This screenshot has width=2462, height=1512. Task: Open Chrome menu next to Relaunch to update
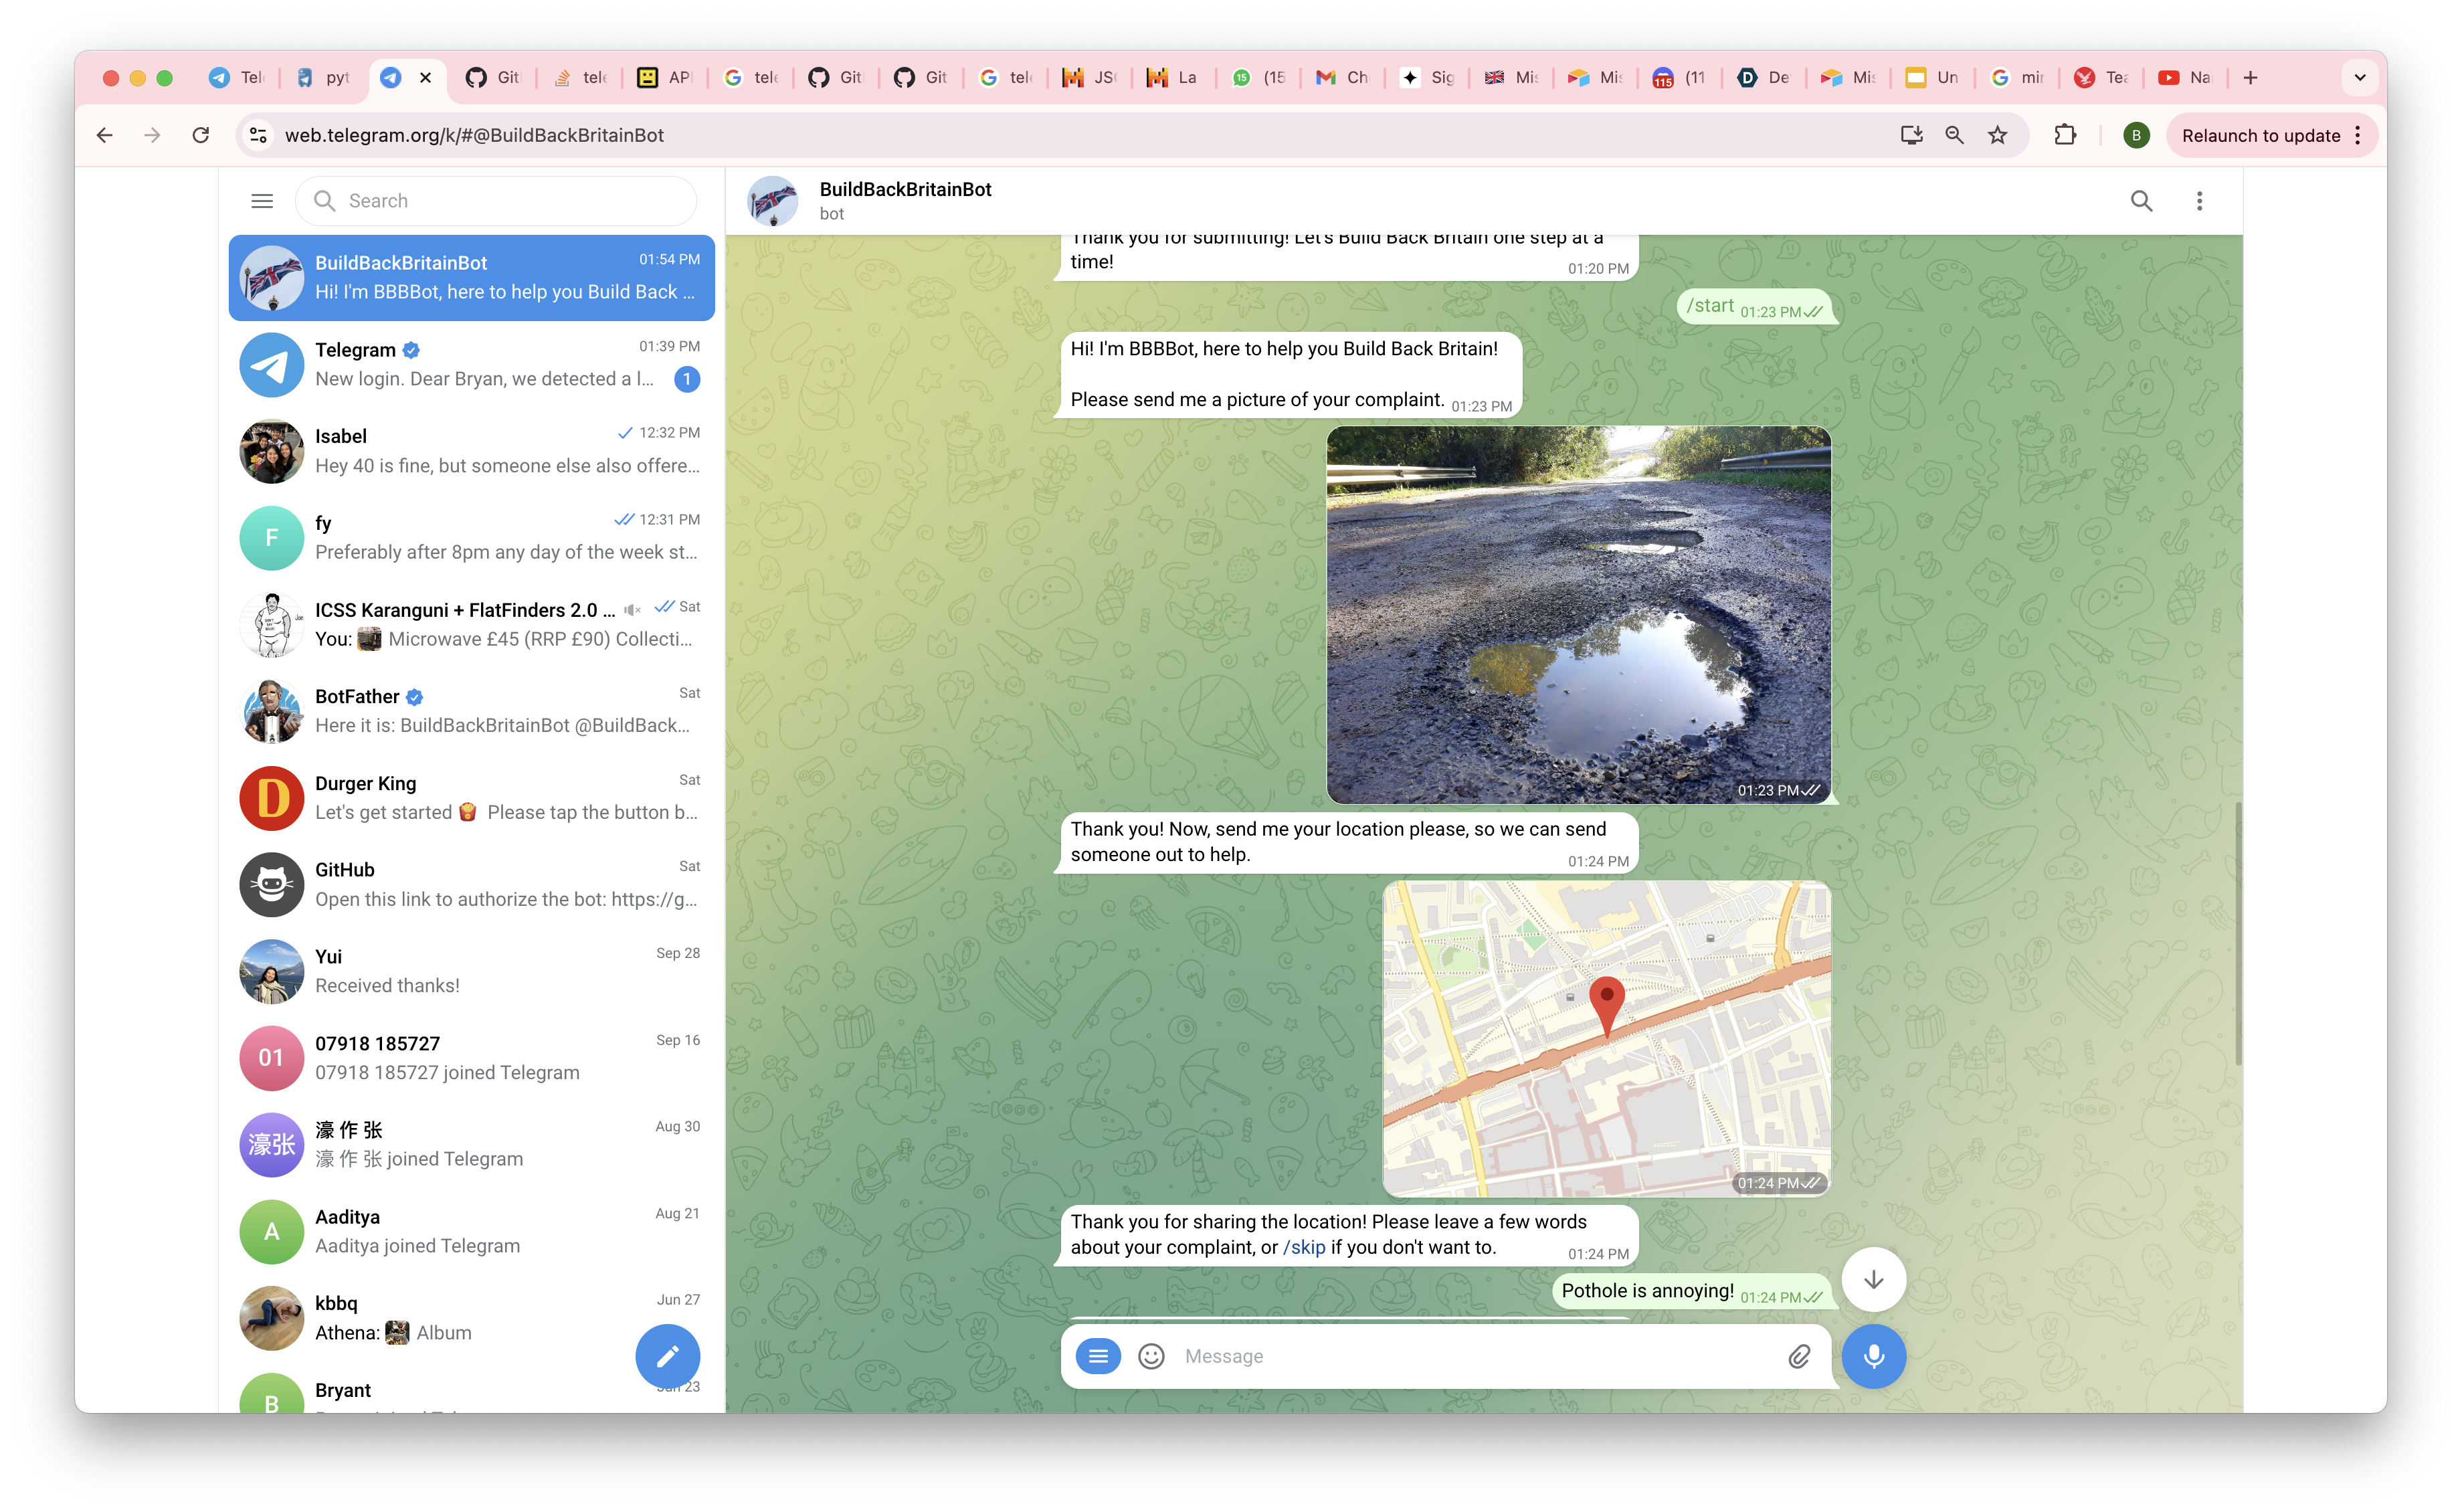(2358, 135)
